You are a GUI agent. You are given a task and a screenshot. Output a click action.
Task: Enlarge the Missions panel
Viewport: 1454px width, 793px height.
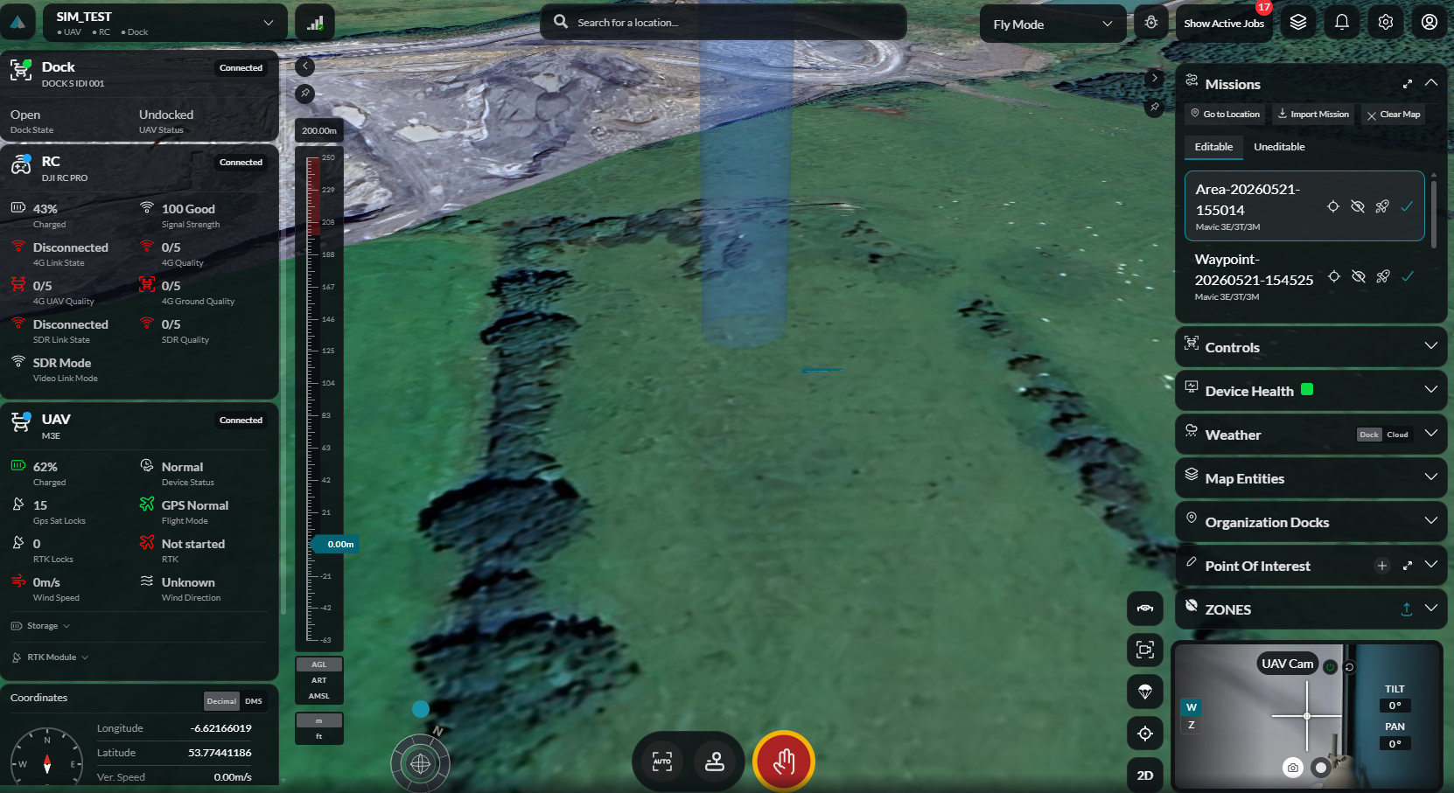1408,84
